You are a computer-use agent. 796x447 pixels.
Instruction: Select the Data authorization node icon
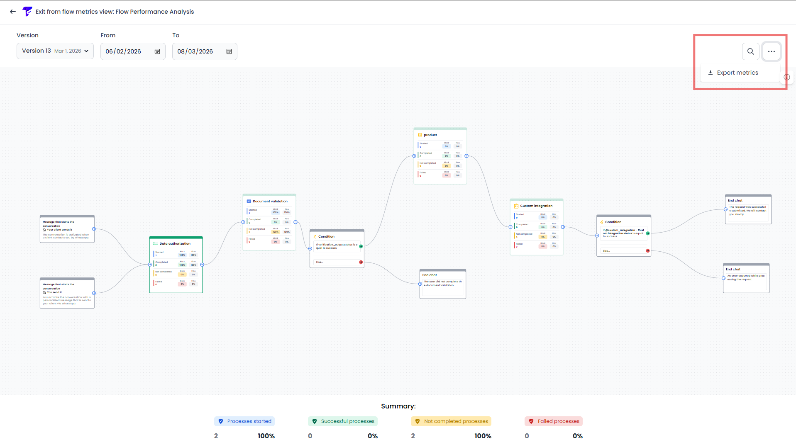coord(154,243)
